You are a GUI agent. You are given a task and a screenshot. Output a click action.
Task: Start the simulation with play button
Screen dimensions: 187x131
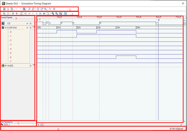(50, 9)
